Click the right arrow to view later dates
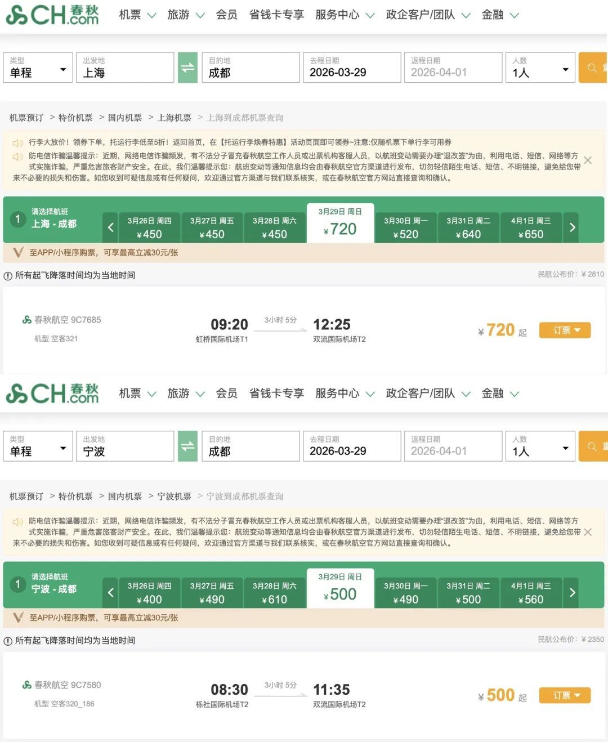 coord(572,227)
